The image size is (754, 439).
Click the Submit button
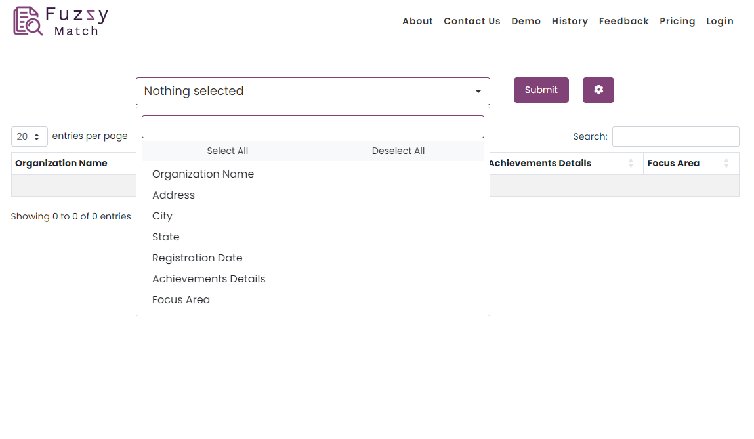(x=541, y=90)
